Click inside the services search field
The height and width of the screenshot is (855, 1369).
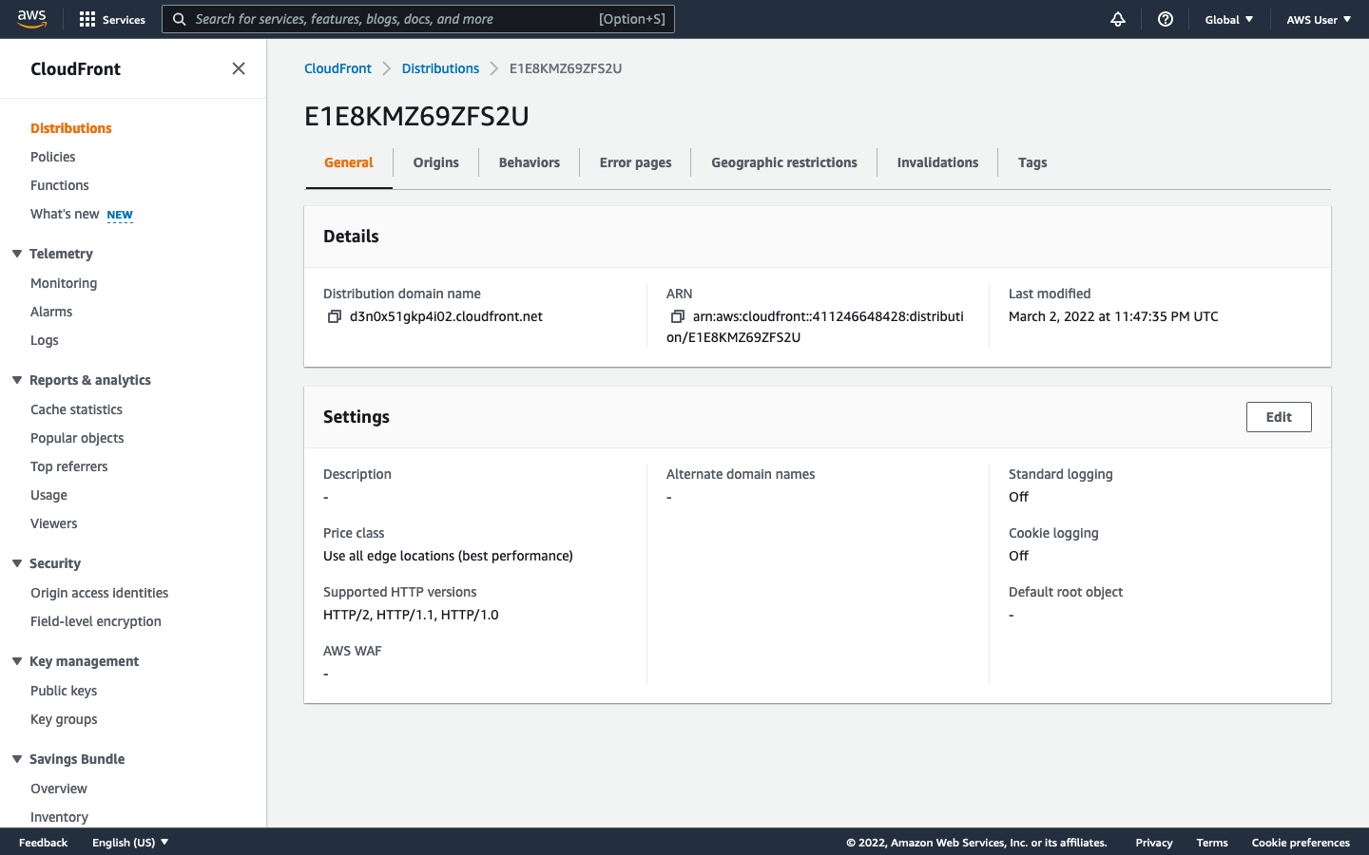[x=399, y=19]
